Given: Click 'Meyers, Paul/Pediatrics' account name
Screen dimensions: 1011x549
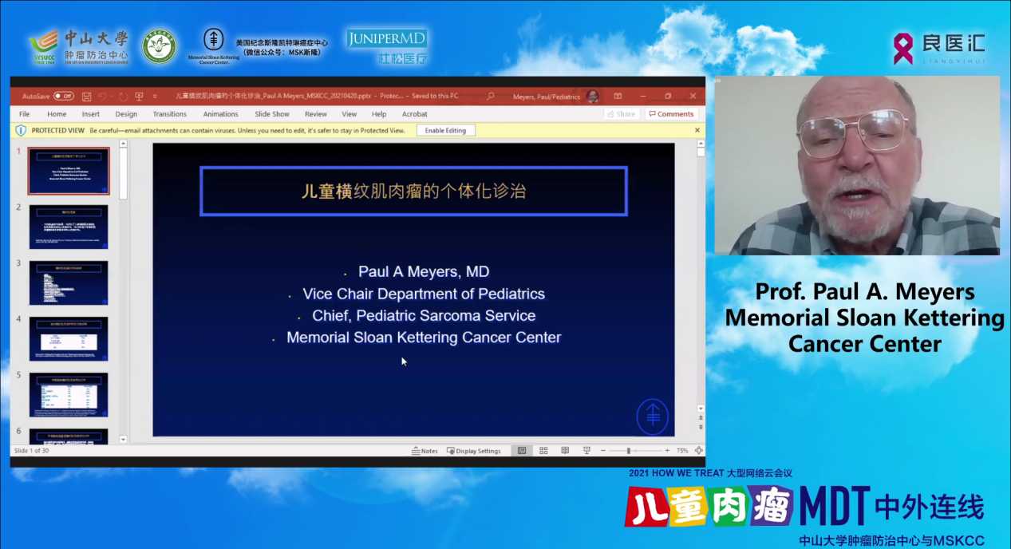Looking at the screenshot, I should pos(547,97).
